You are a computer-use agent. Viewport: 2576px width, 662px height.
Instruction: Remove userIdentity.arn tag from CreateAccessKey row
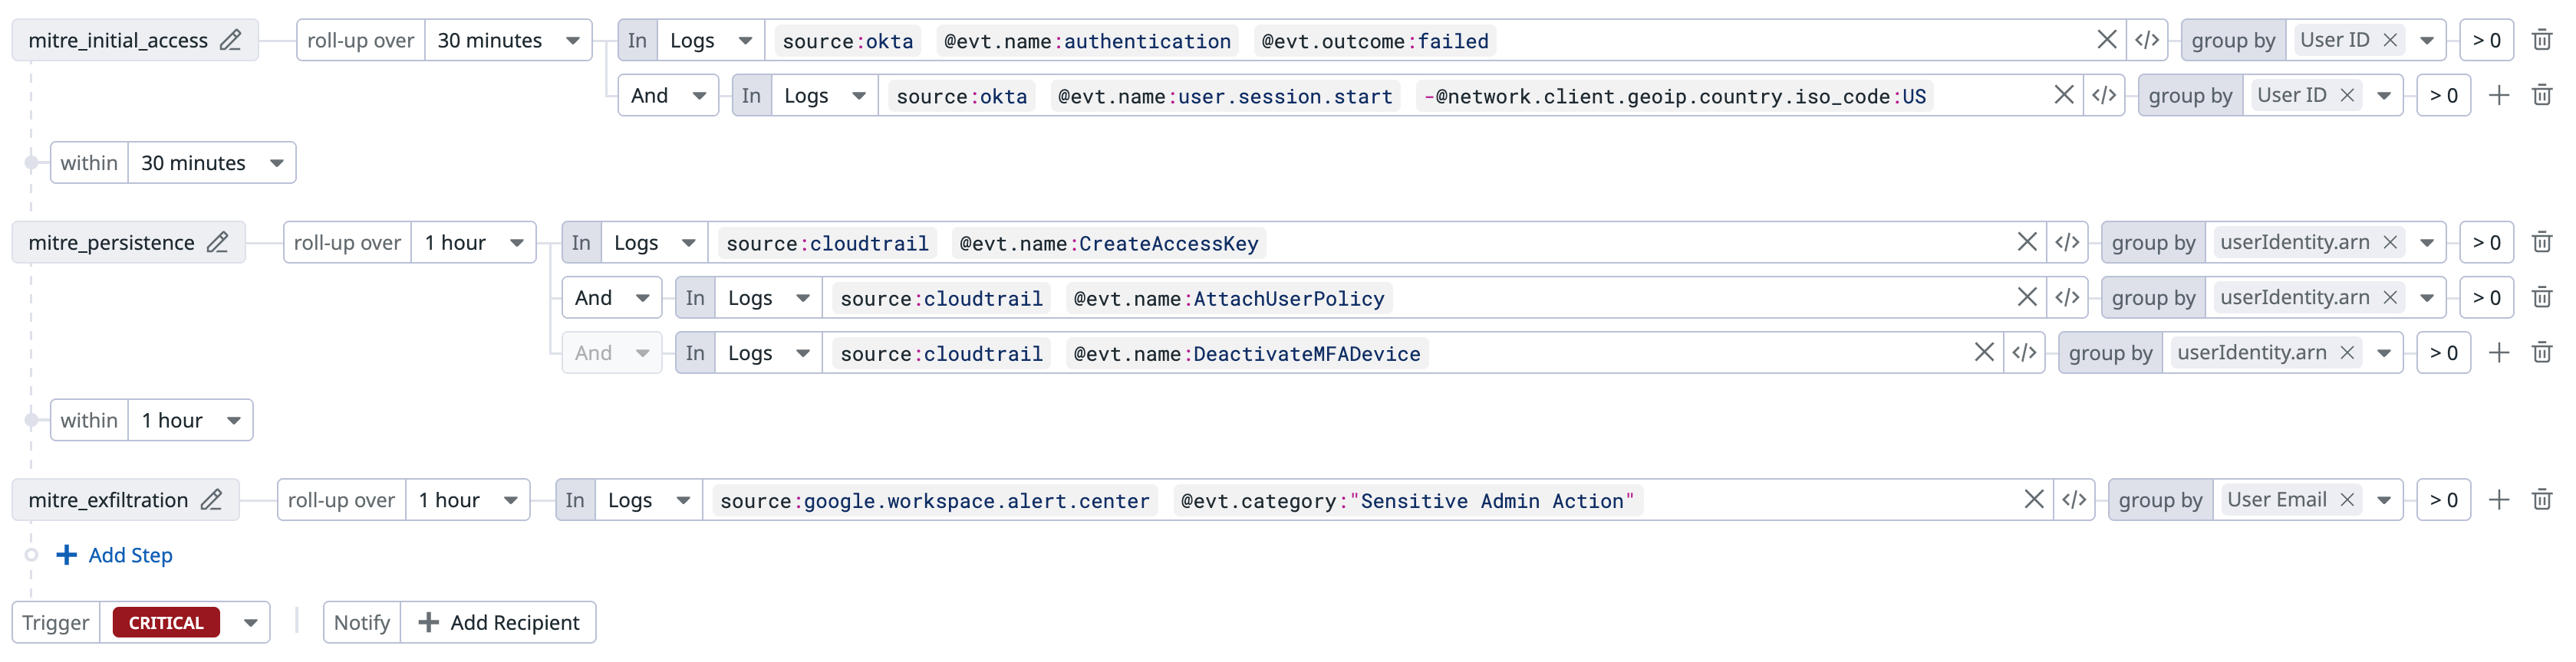(x=2390, y=243)
